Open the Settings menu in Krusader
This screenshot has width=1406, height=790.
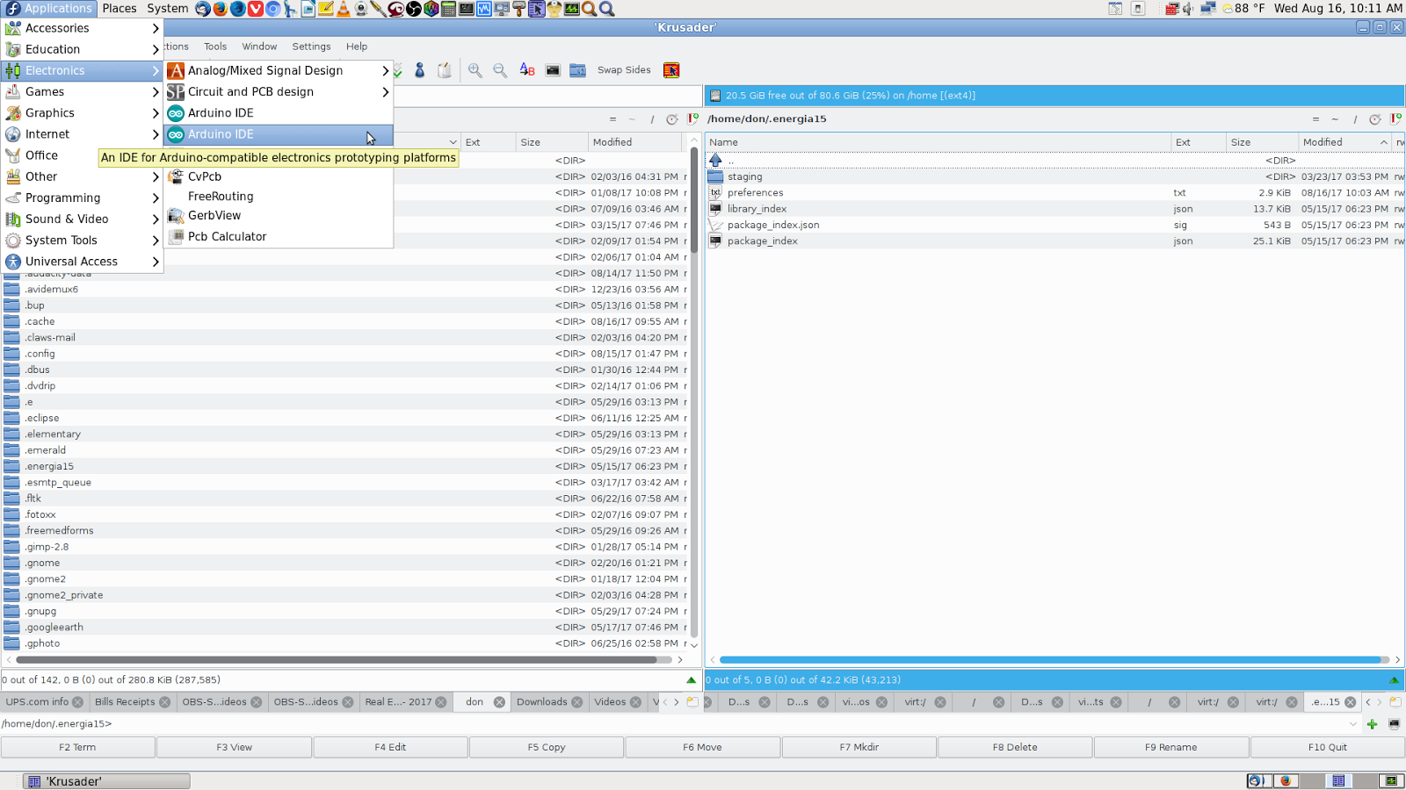click(311, 47)
